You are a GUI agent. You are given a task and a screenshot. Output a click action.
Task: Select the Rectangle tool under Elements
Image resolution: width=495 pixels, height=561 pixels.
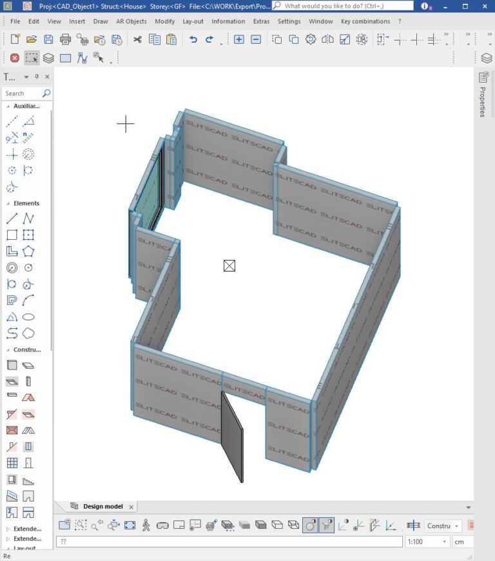coord(12,235)
